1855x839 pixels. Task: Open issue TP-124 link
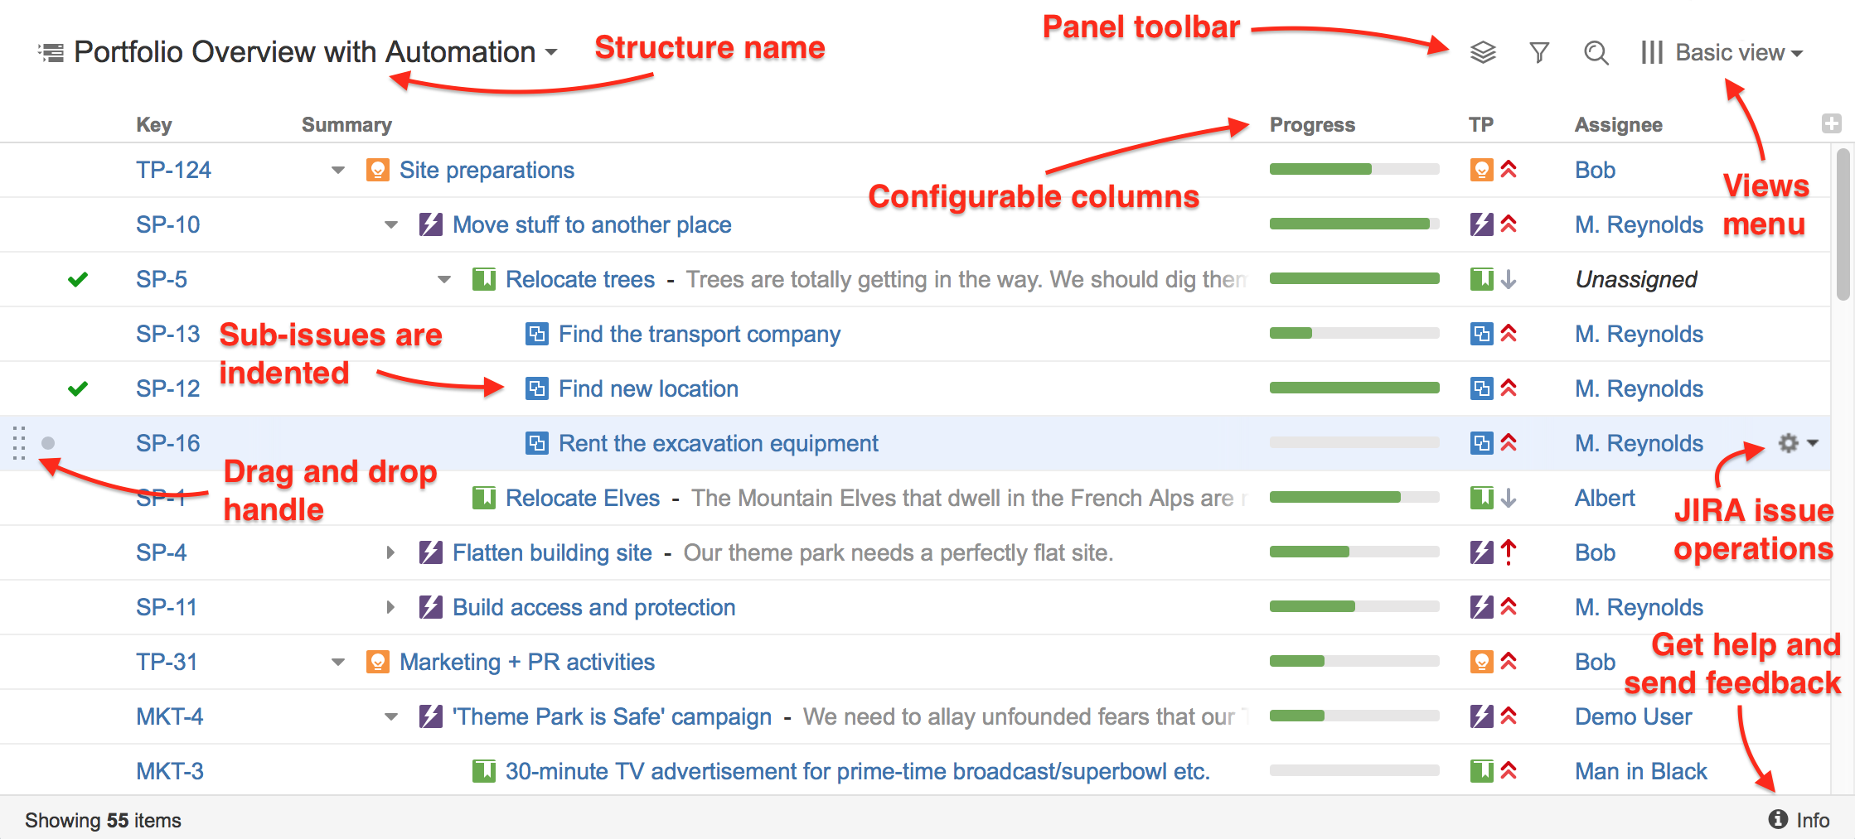174,169
